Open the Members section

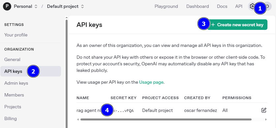coord(14,95)
